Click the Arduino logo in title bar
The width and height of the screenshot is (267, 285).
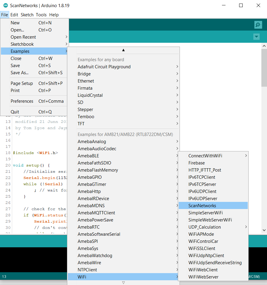6,5
